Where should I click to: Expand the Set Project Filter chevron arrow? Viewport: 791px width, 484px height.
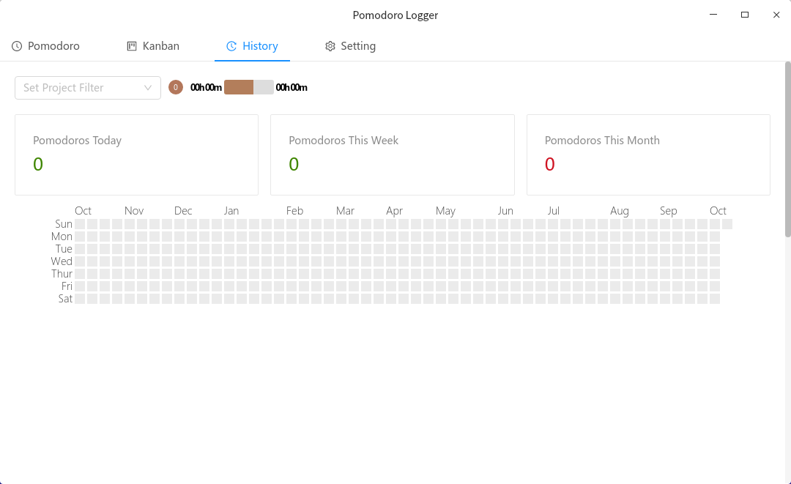[148, 88]
